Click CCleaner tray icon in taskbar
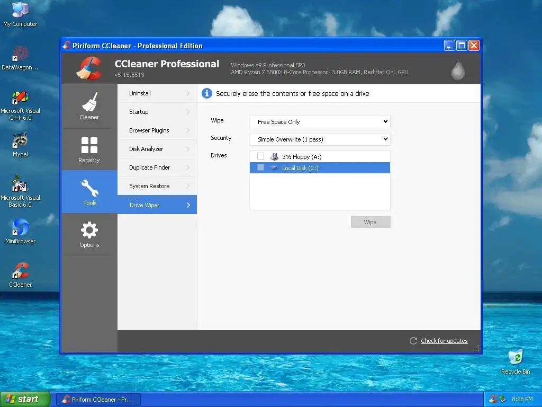The height and width of the screenshot is (407, 542). (493, 399)
